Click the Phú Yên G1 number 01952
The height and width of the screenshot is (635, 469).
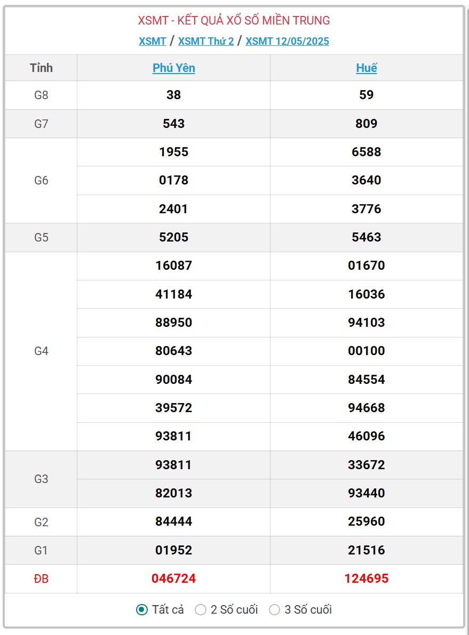coord(173,550)
